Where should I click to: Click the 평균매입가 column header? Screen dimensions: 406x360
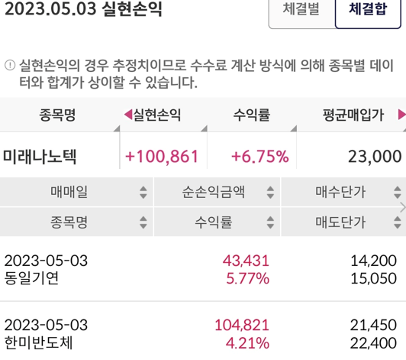coord(353,115)
